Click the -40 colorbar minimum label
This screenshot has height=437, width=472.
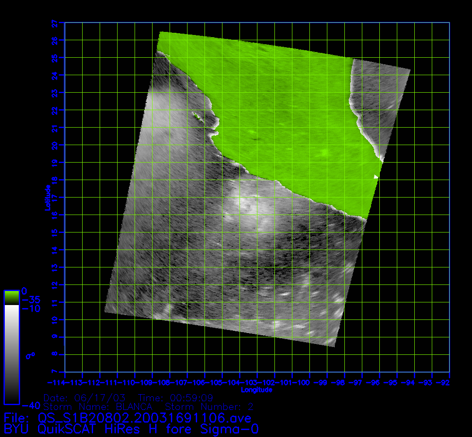(x=30, y=405)
